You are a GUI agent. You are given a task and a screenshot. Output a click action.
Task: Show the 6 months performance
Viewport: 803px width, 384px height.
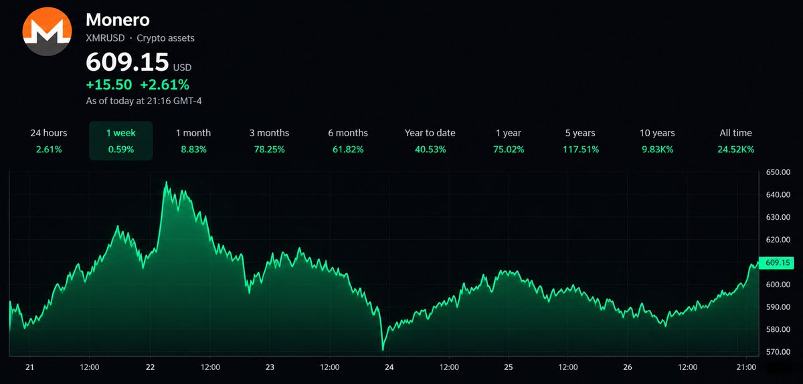click(x=348, y=141)
